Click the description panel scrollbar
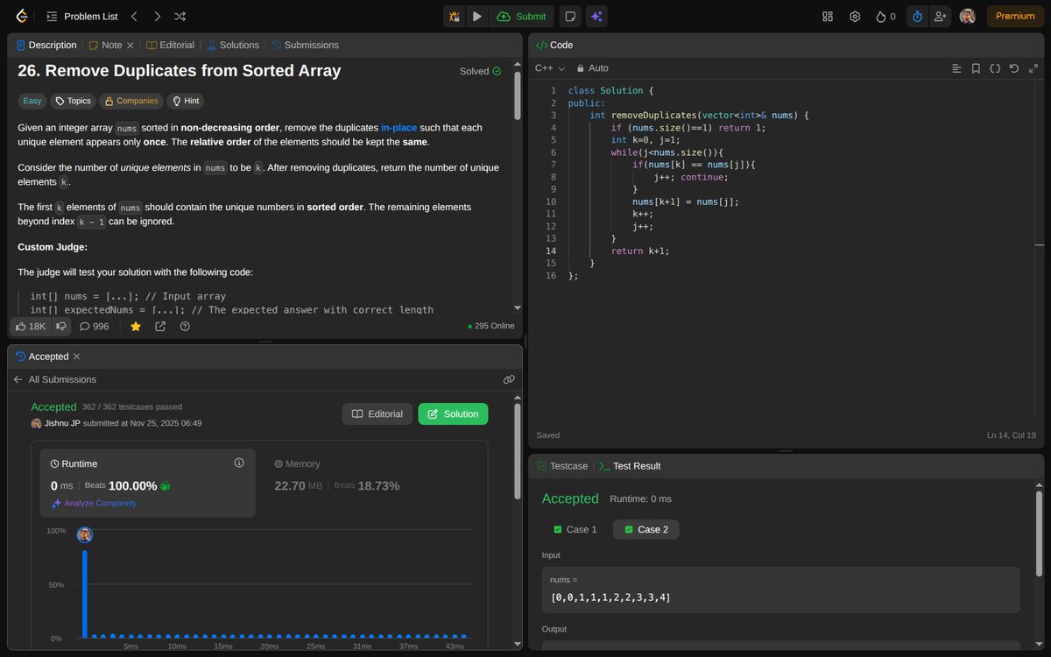 click(518, 96)
